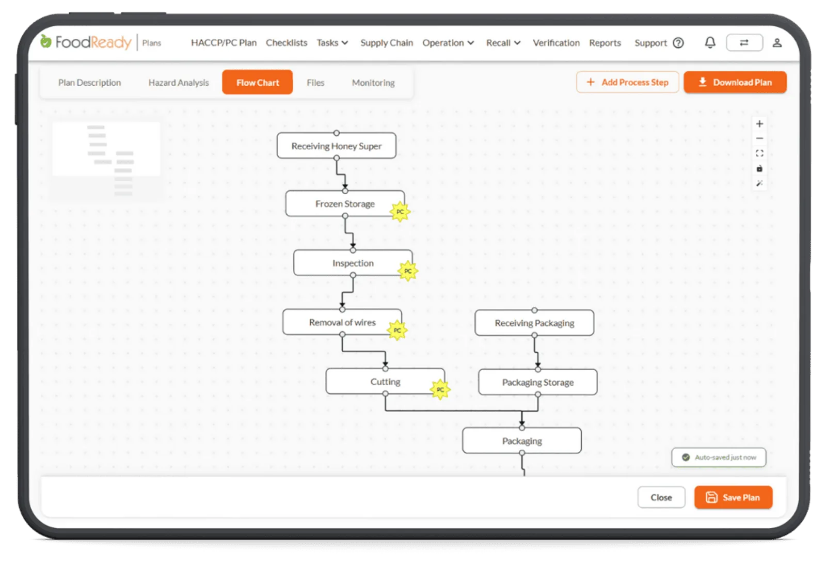
Task: Click the PC badge on Removal of wires
Action: 397,330
